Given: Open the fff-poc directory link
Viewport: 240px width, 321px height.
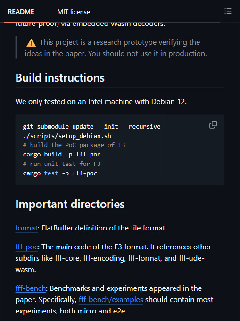Looking at the screenshot, I should [x=26, y=247].
